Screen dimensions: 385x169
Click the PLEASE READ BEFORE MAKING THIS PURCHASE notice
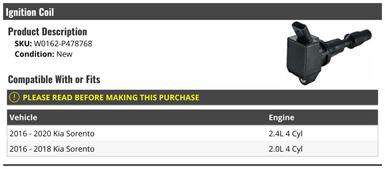111,97
